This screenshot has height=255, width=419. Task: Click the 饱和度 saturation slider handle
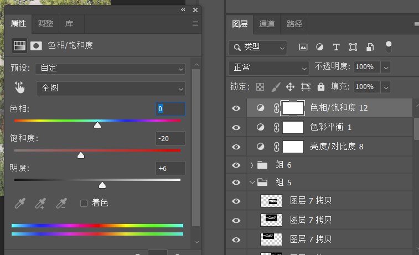point(81,155)
